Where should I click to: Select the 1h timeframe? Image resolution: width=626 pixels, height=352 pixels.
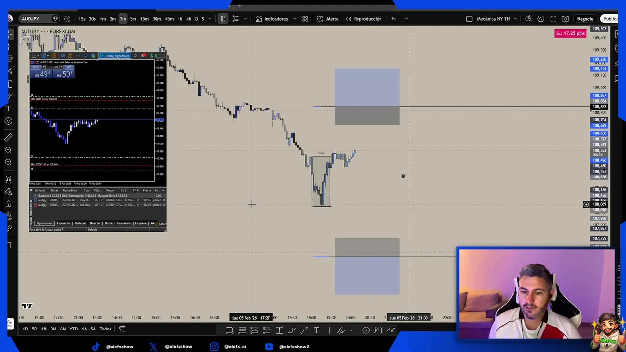(x=180, y=19)
